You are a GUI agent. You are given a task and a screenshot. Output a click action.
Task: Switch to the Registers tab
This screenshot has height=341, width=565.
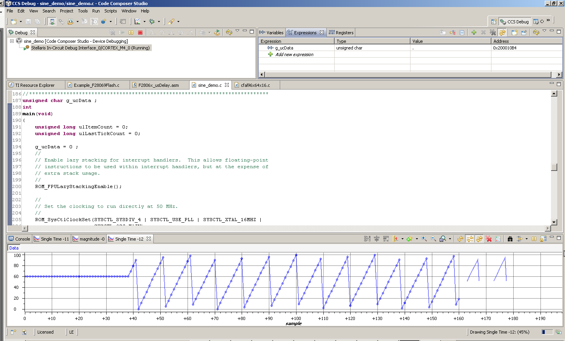(x=341, y=33)
